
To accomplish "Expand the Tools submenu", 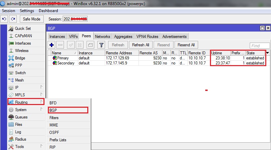I will (x=26, y=147).
